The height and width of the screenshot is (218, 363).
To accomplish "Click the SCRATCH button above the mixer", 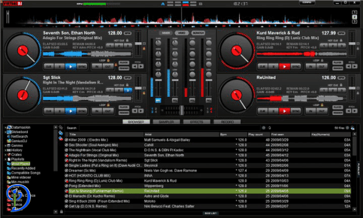I will (x=198, y=33).
